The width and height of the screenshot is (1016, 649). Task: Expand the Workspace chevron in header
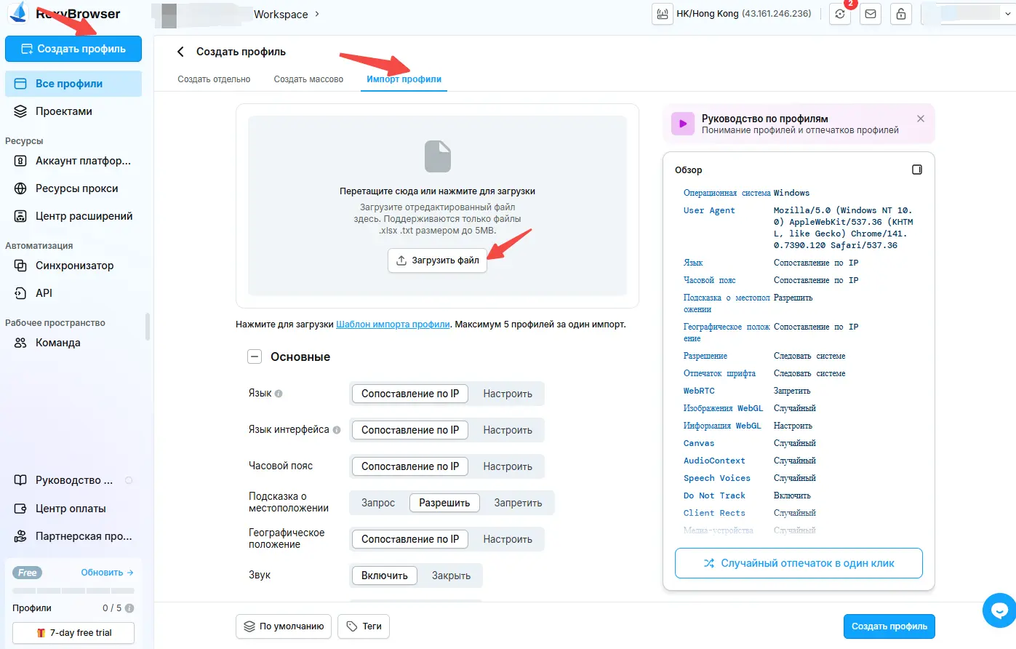pos(317,15)
